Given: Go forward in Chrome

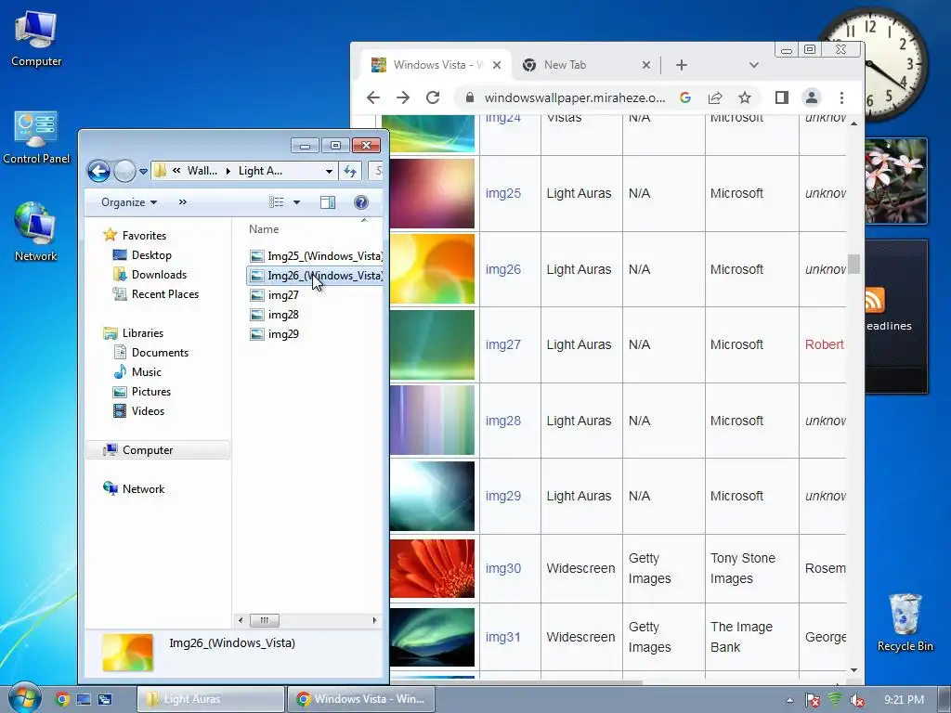Looking at the screenshot, I should [x=403, y=97].
